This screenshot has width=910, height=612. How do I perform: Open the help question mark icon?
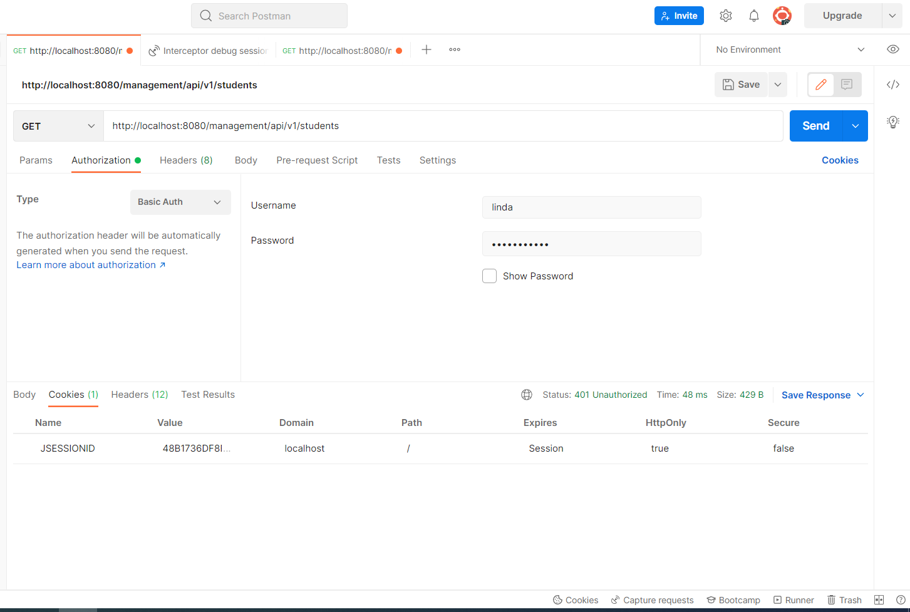pyautogui.click(x=901, y=600)
